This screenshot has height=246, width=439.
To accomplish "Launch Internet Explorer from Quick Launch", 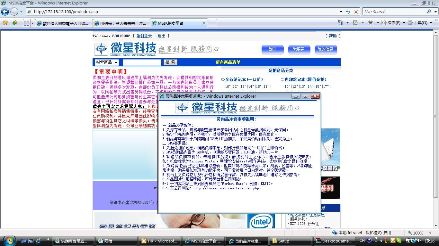I will pos(39,241).
